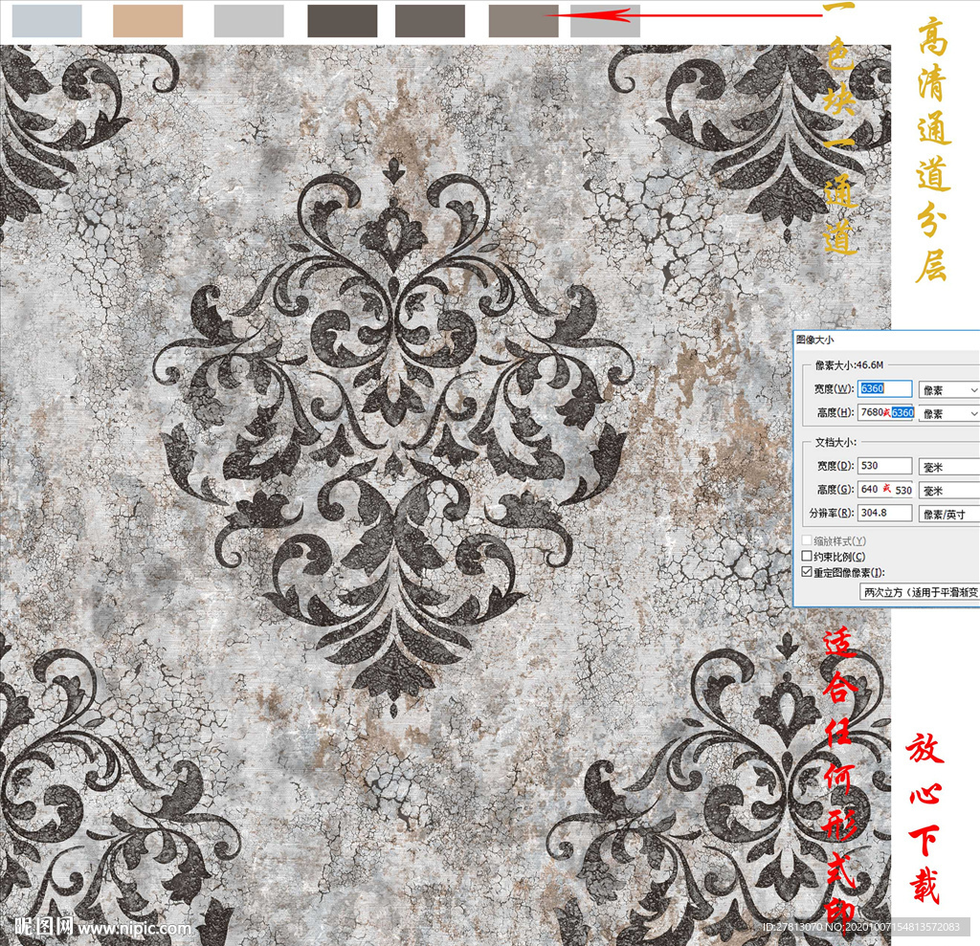The image size is (980, 946).
Task: Enable the 约束比例 constrain proportions checkbox
Action: pos(807,556)
